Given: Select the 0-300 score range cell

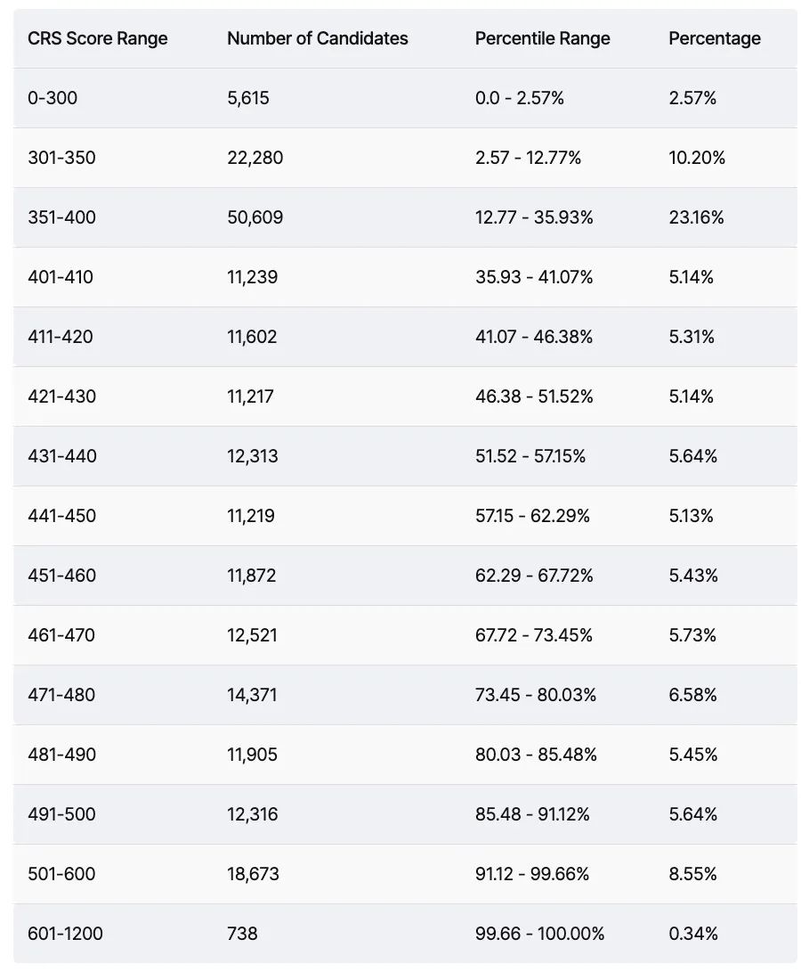Looking at the screenshot, I should (x=53, y=98).
